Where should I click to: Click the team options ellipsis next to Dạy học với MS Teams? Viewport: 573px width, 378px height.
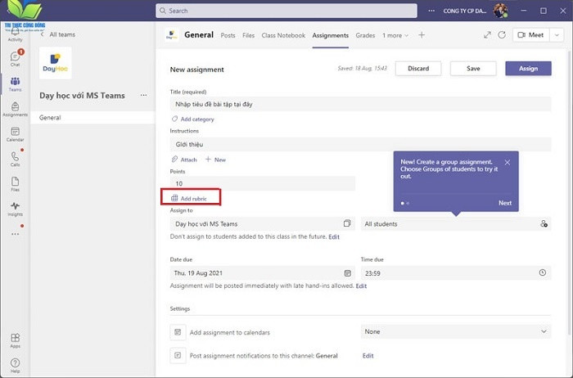coord(143,96)
